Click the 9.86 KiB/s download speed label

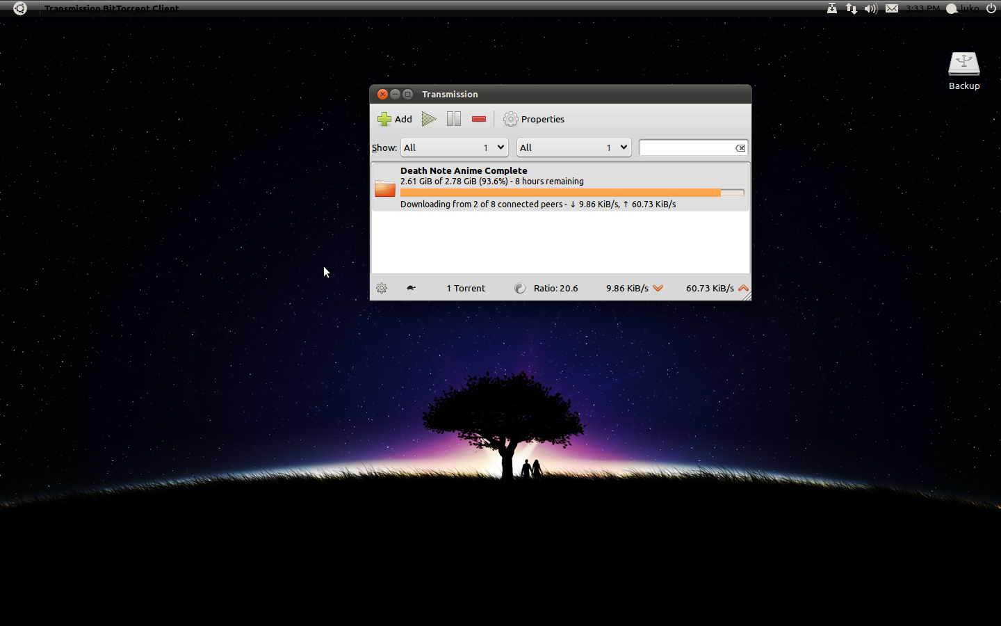[x=627, y=288]
